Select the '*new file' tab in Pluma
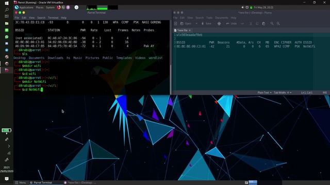 click(182, 30)
